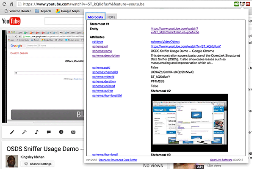Click Kingsley Idehen channel avatar

12,161
